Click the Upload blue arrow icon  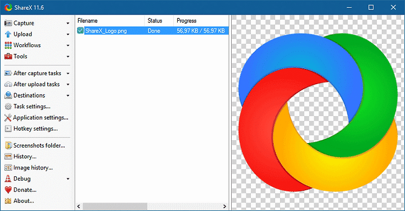(x=8, y=34)
